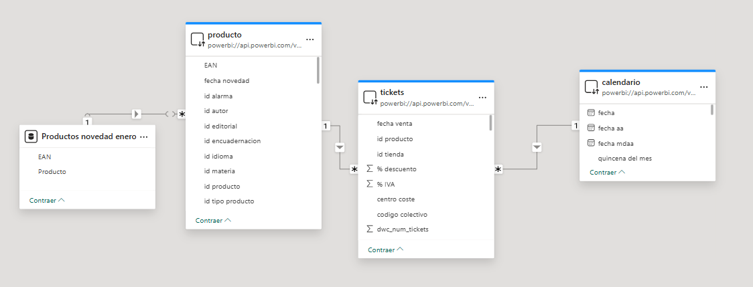Select the calendario table powerbi source URL

tap(648, 92)
